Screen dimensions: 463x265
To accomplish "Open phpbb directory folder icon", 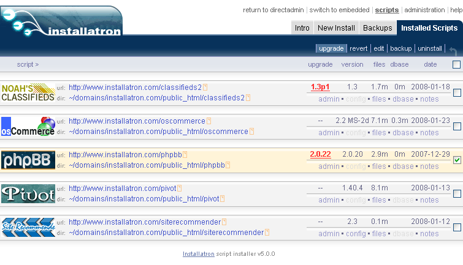I will click(x=228, y=165).
